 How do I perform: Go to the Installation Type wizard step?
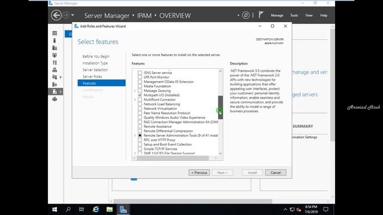click(x=95, y=63)
